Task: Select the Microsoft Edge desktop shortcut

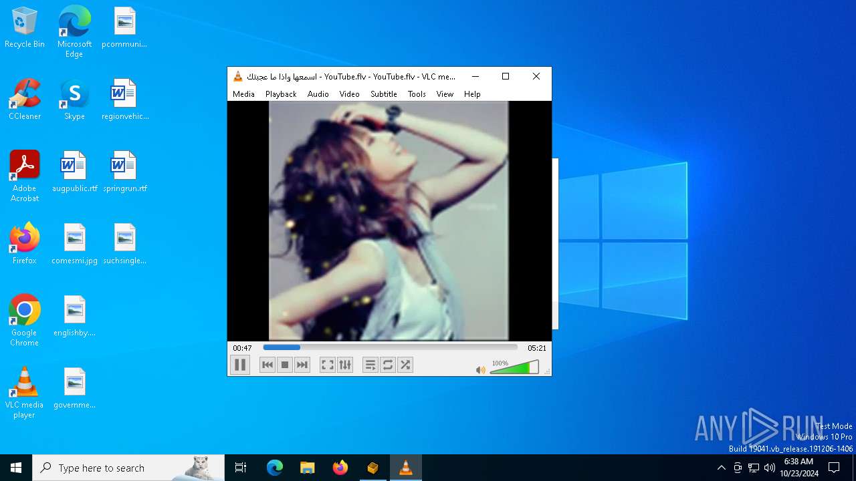Action: tap(74, 32)
